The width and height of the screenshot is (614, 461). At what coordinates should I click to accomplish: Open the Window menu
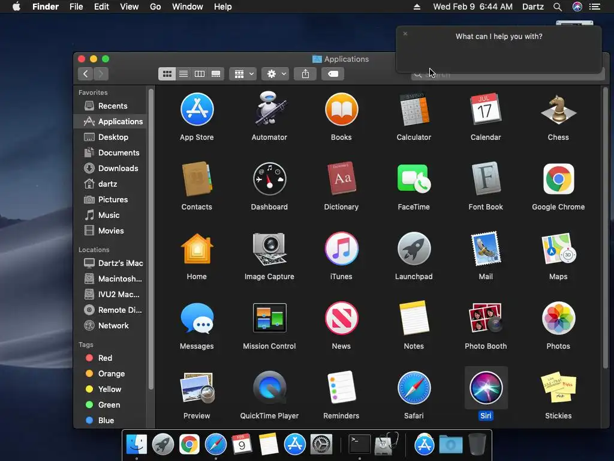188,7
